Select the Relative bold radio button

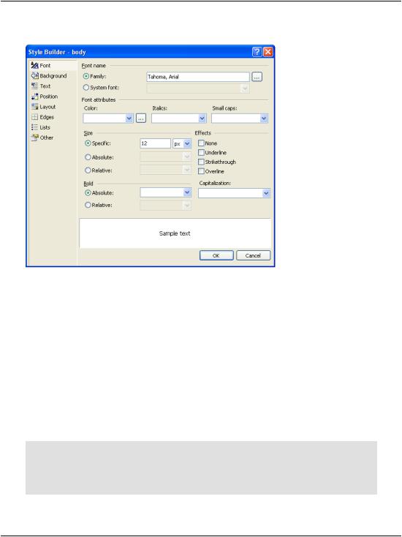pyautogui.click(x=88, y=205)
